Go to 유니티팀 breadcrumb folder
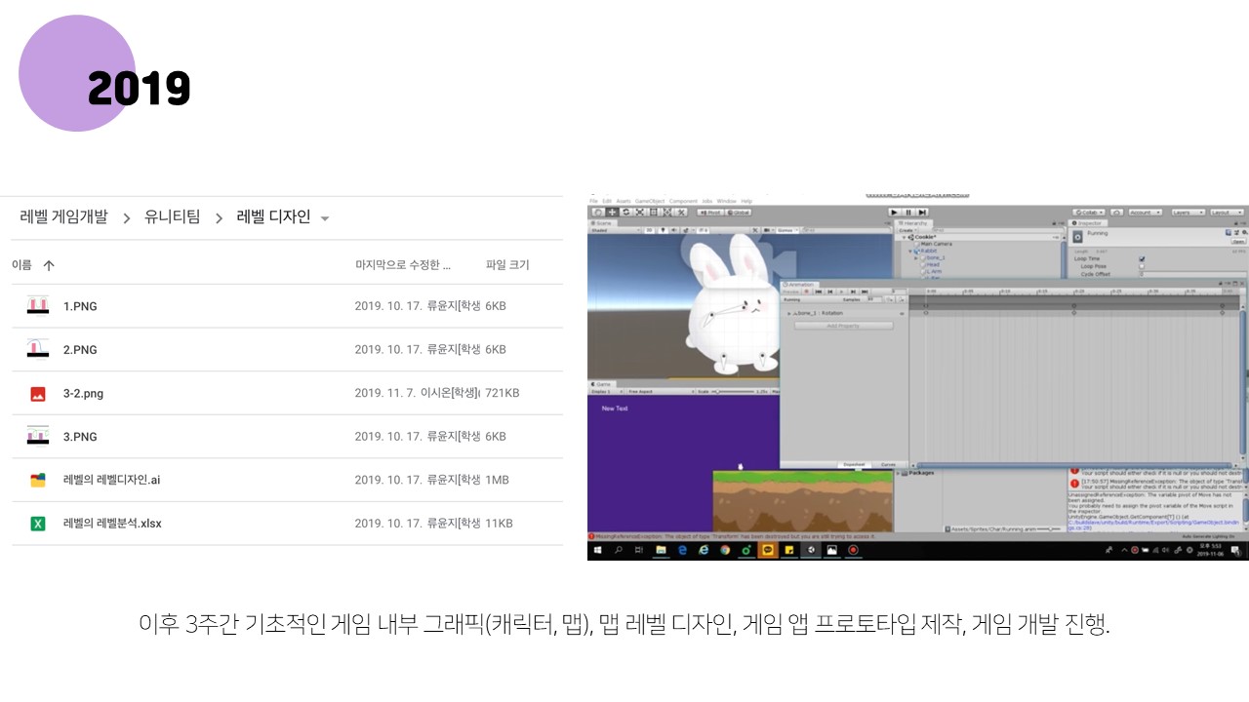 point(172,216)
